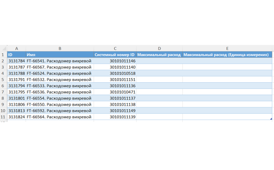Select system number 30101011137 cell
Image resolution: width=274 pixels, height=170 pixels.
click(115, 98)
